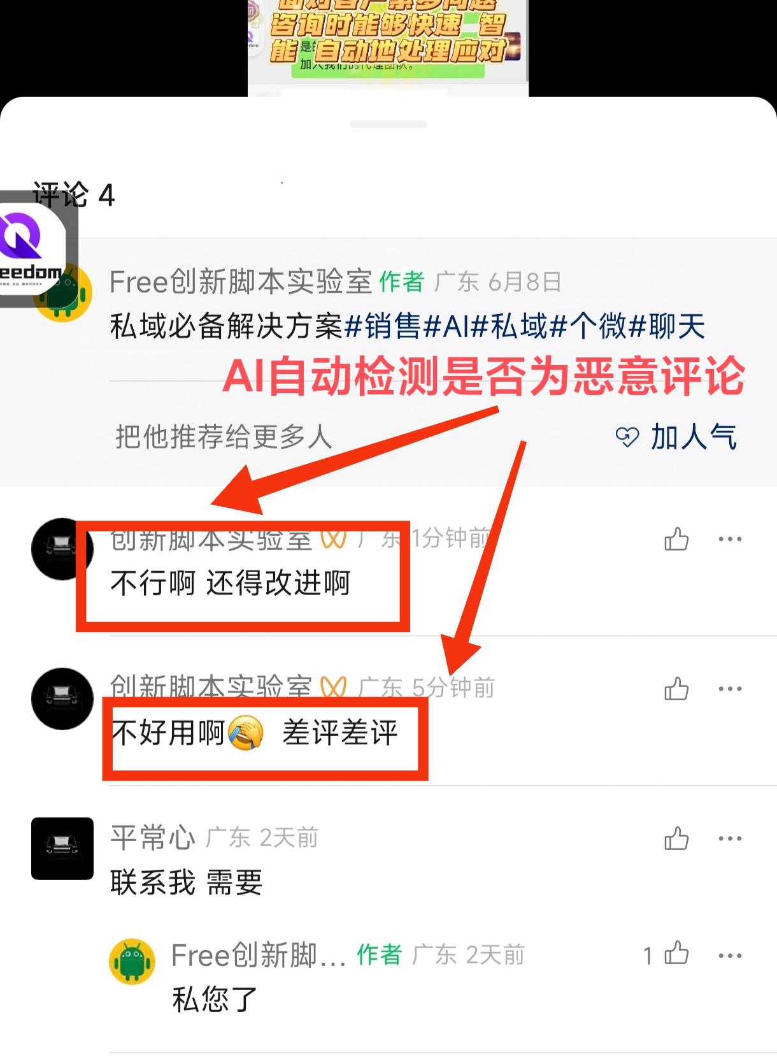Viewport: 777px width, 1059px height.
Task: Open the Android avatar beside '私您了' reply
Action: (132, 962)
